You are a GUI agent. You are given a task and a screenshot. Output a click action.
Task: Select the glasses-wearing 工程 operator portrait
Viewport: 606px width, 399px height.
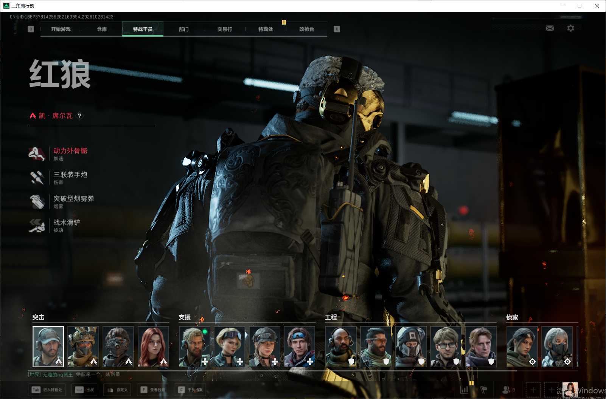pyautogui.click(x=446, y=346)
